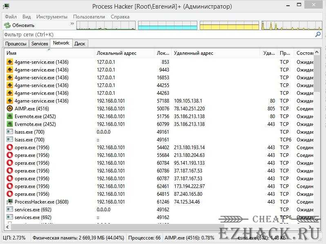Image resolution: width=326 pixels, height=244 pixels.
Task: Click the lsass.exe icon with address 0.0.0.0
Action: click(x=10, y=132)
